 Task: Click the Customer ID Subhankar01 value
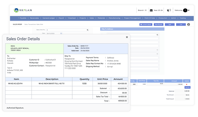[x=51, y=60]
